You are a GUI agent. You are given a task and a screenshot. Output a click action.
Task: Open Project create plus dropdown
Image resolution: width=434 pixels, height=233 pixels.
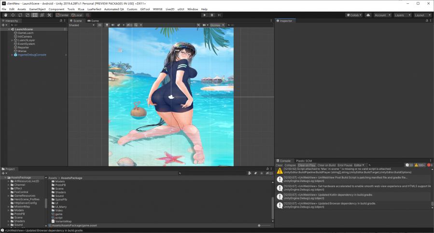[x=4, y=173]
